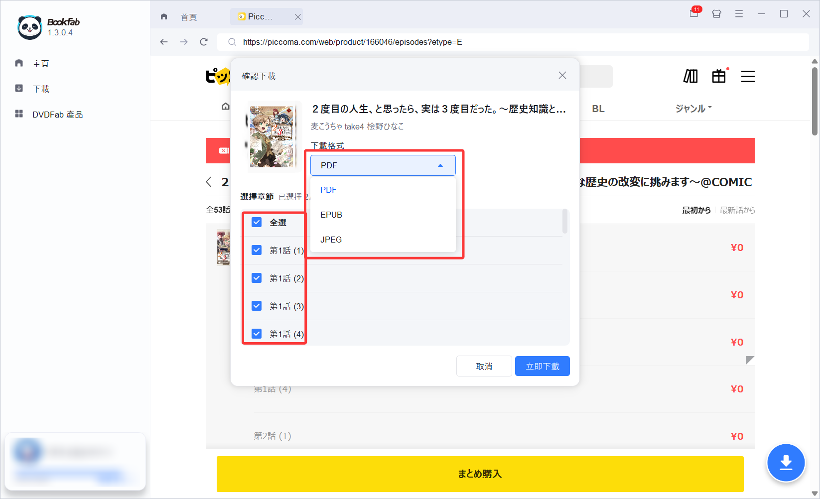The image size is (820, 499).
Task: Sort episodes by 最新話から
Action: coord(737,210)
